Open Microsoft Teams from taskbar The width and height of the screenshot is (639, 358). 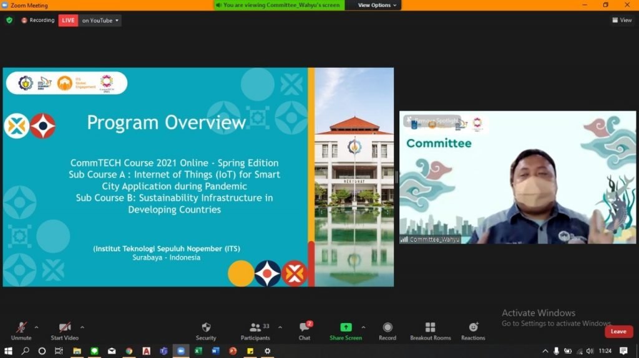point(164,351)
